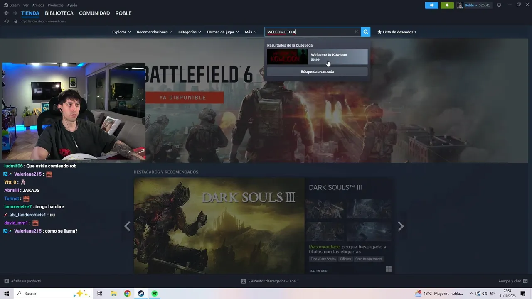Go forward with the right arrow

(x=15, y=13)
